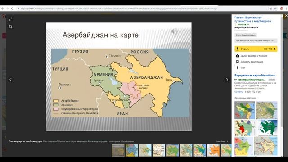Click the main Azerbaijan map image
This screenshot has width=288, height=162.
tap(119, 76)
